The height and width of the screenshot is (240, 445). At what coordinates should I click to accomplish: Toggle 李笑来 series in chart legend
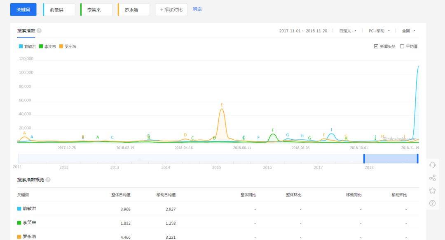[47, 46]
